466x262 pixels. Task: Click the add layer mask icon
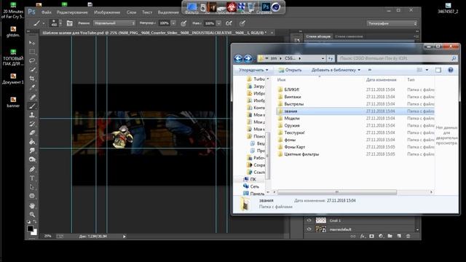372,236
